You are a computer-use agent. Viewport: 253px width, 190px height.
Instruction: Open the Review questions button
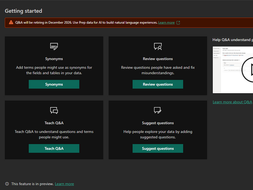158,84
